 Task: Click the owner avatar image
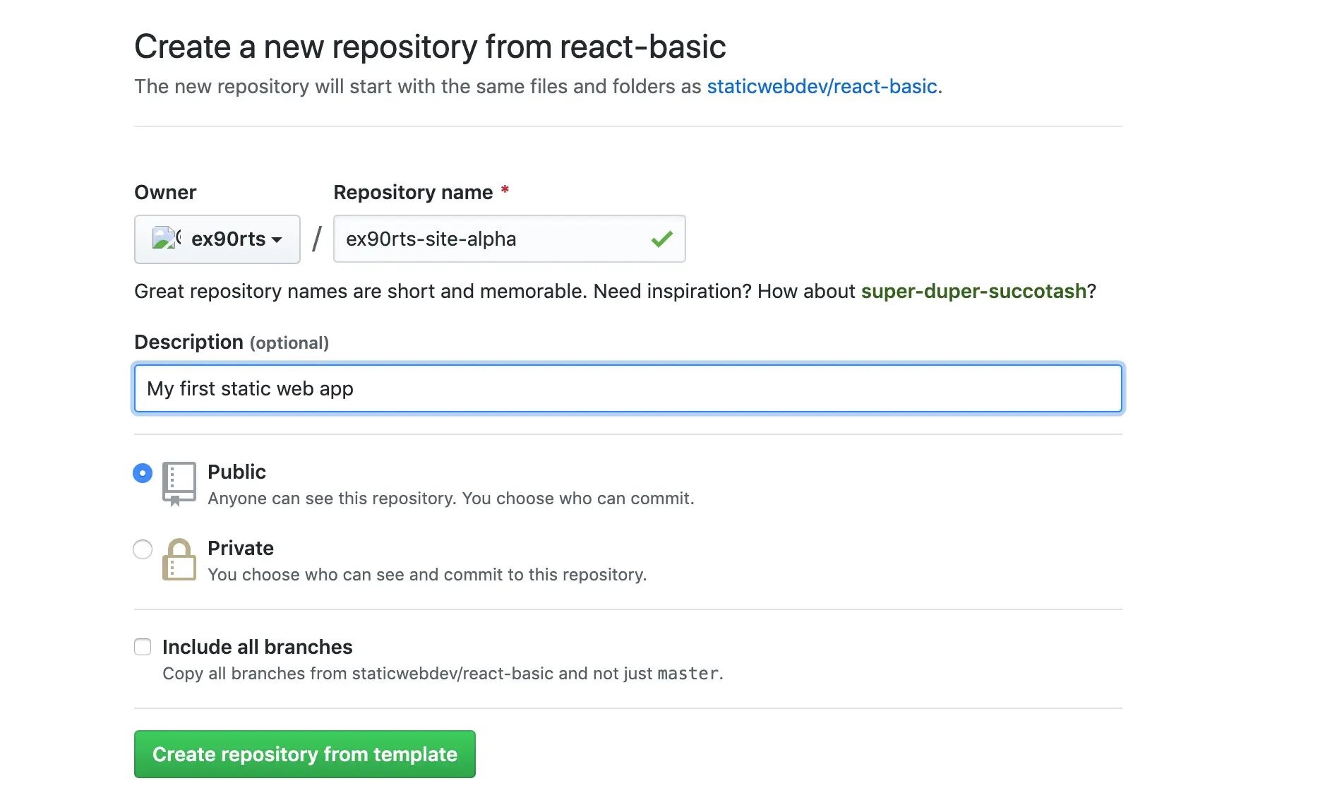coord(166,239)
